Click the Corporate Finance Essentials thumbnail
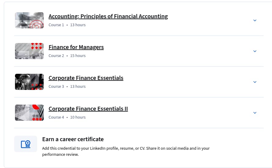This screenshot has height=168, width=272. pyautogui.click(x=29, y=82)
